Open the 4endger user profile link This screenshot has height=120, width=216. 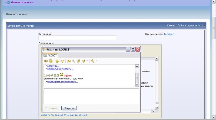pos(168,34)
